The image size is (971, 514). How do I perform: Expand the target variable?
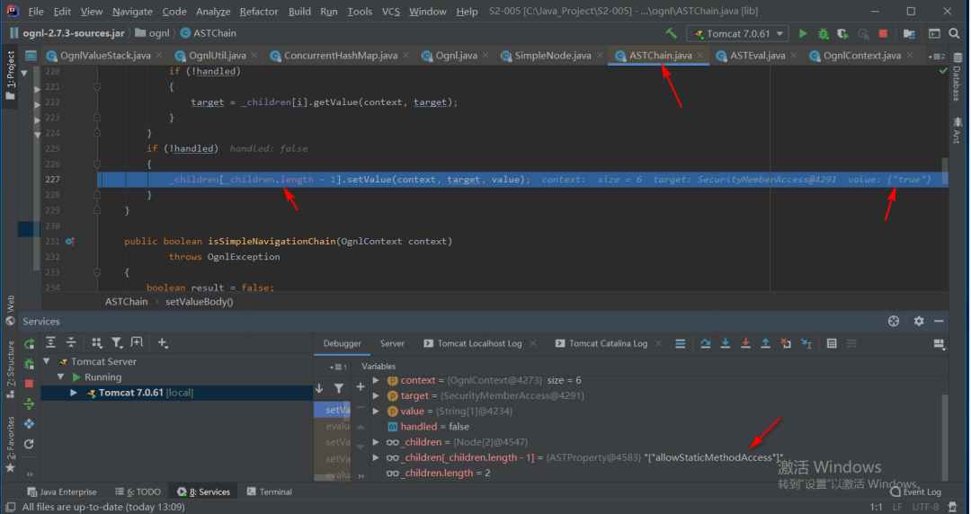[376, 395]
